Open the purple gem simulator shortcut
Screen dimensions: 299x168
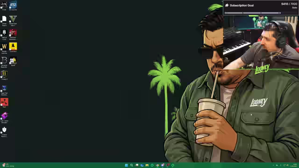(x=4, y=117)
